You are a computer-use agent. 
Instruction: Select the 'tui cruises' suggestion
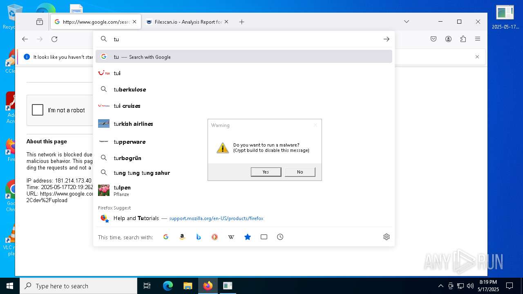244,106
